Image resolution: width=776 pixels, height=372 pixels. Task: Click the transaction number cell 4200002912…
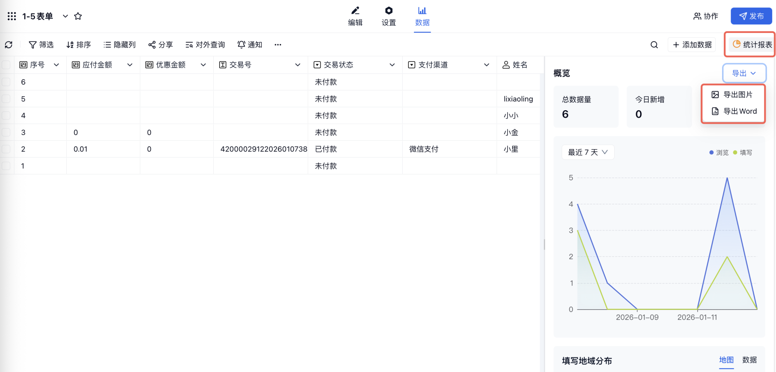point(263,149)
